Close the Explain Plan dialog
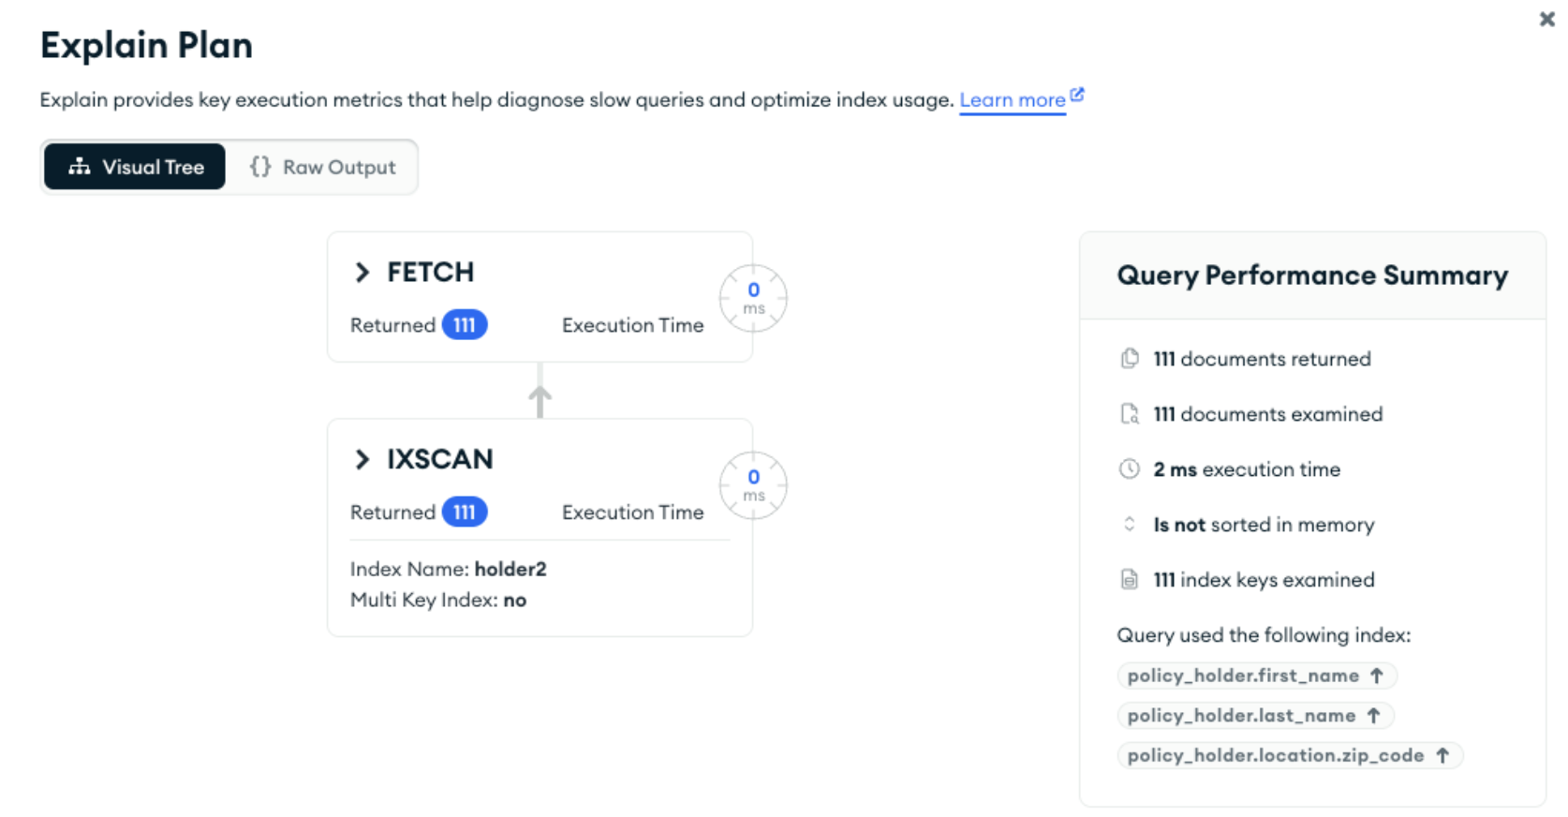1568x817 pixels. (1546, 19)
